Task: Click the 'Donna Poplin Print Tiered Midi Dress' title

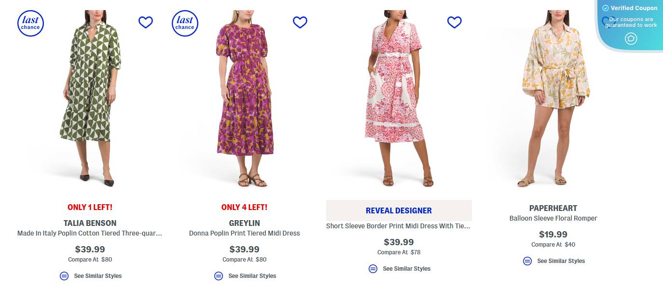Action: pos(245,233)
